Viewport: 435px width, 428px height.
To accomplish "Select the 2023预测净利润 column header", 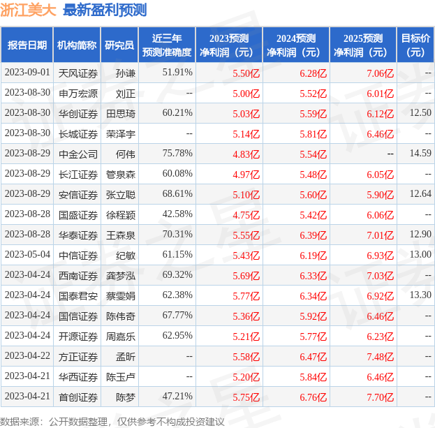I will click(x=229, y=45).
